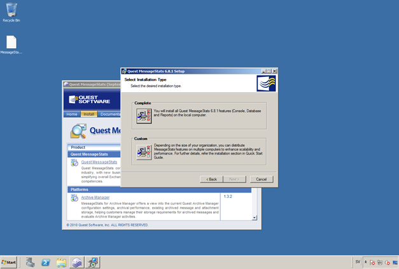Launch Windows PowerShell from taskbar
Screen dimensions: 399x269
point(46,263)
